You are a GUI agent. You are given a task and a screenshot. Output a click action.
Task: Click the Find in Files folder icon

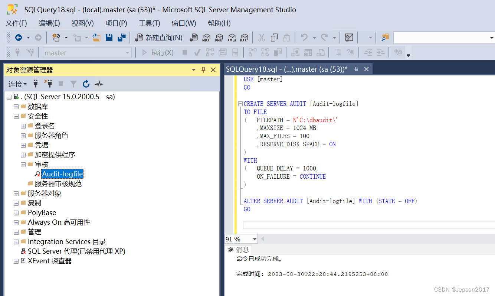tap(386, 37)
